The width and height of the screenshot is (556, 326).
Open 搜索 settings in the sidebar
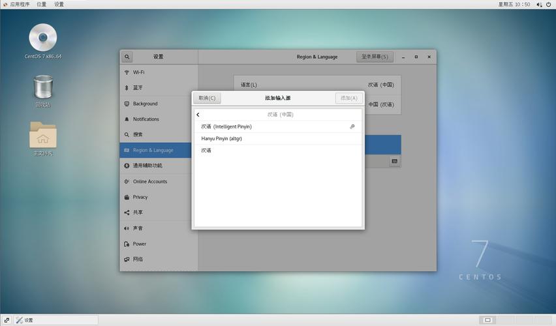159,135
